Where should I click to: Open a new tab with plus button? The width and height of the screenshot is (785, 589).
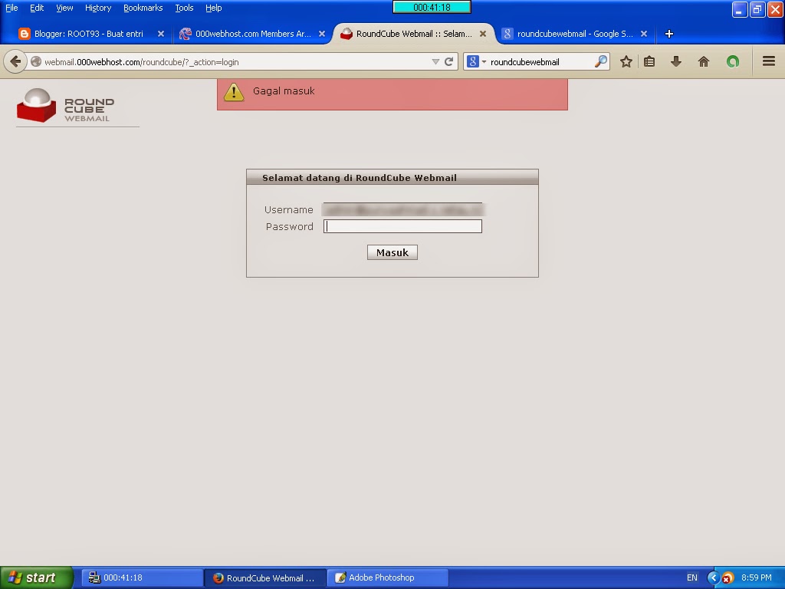pos(668,34)
